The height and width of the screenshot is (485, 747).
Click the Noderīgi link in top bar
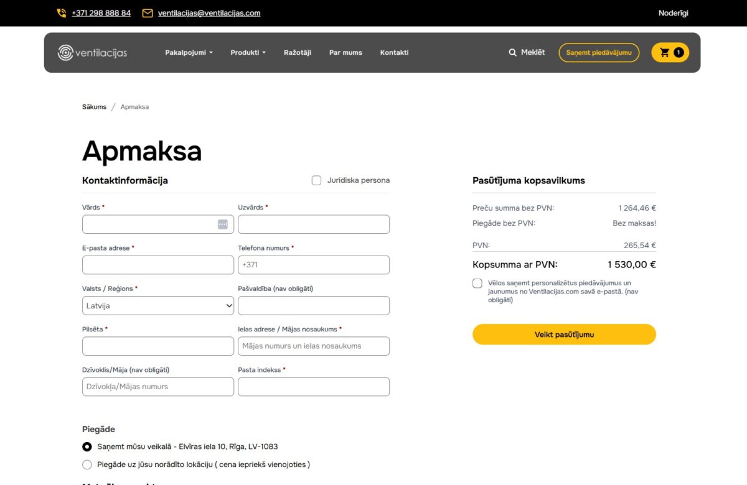tap(674, 13)
